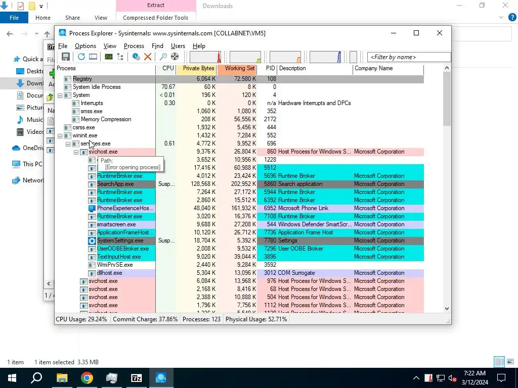Launch Google Chrome from the taskbar

click(87, 378)
